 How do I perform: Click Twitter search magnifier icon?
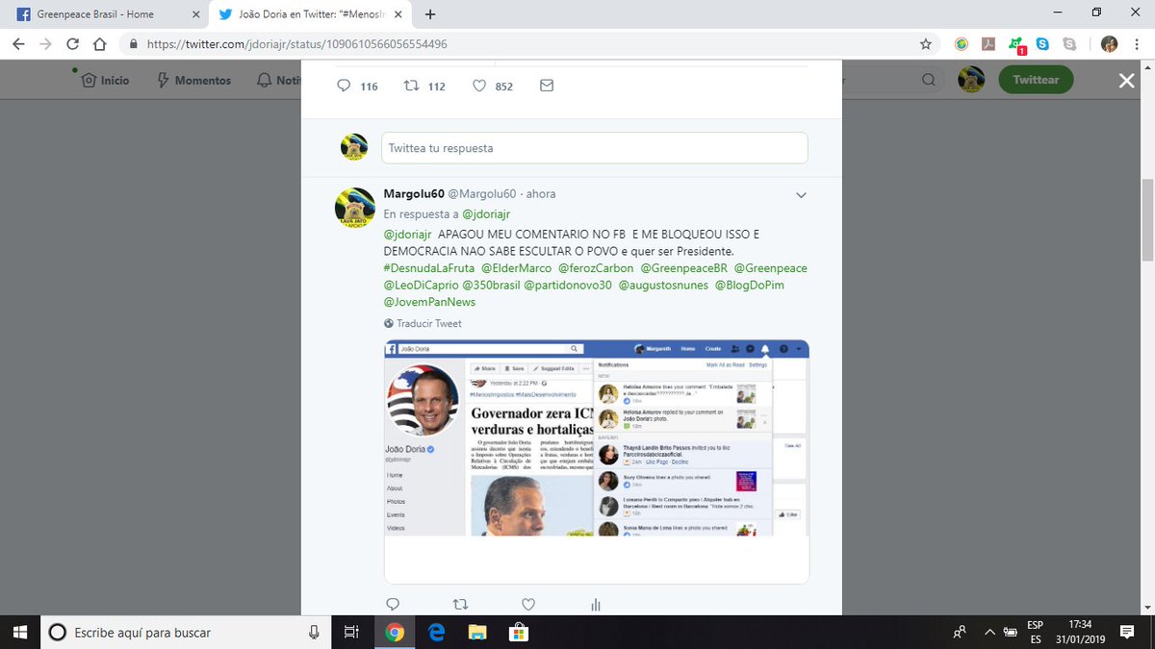[929, 81]
